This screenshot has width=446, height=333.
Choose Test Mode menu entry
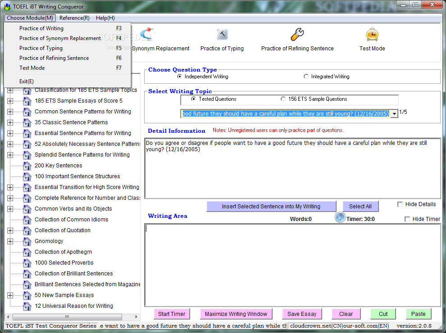click(x=68, y=68)
